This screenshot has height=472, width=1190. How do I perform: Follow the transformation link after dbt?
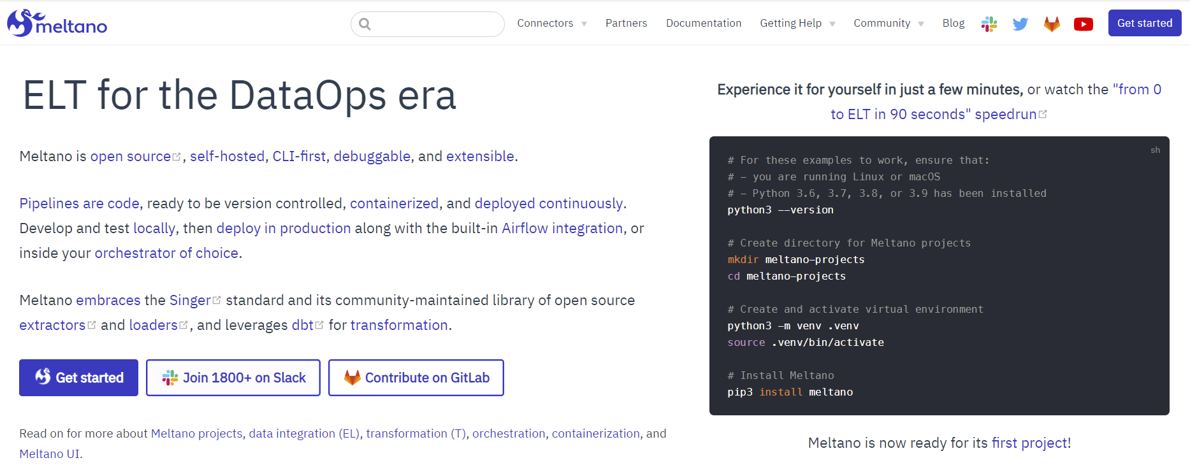pyautogui.click(x=399, y=325)
